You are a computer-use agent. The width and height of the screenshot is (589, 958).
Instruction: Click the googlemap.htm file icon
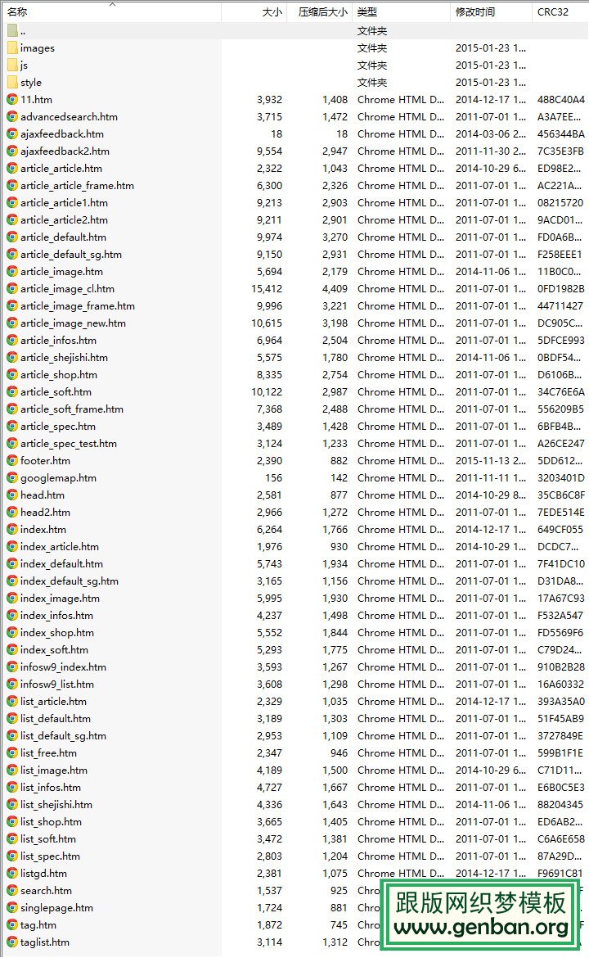tap(12, 477)
